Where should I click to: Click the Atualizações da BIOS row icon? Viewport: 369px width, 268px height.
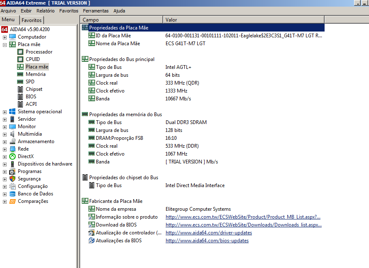(x=92, y=241)
